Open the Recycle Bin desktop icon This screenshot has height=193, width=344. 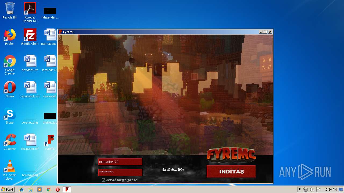(10, 11)
